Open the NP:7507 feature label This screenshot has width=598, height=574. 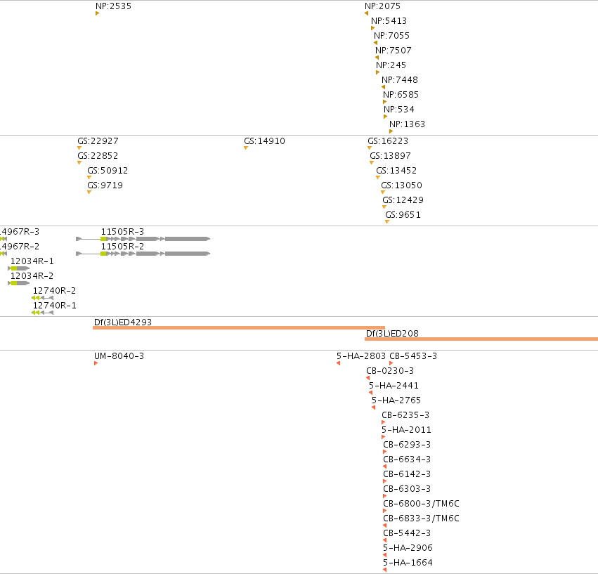pyautogui.click(x=394, y=51)
